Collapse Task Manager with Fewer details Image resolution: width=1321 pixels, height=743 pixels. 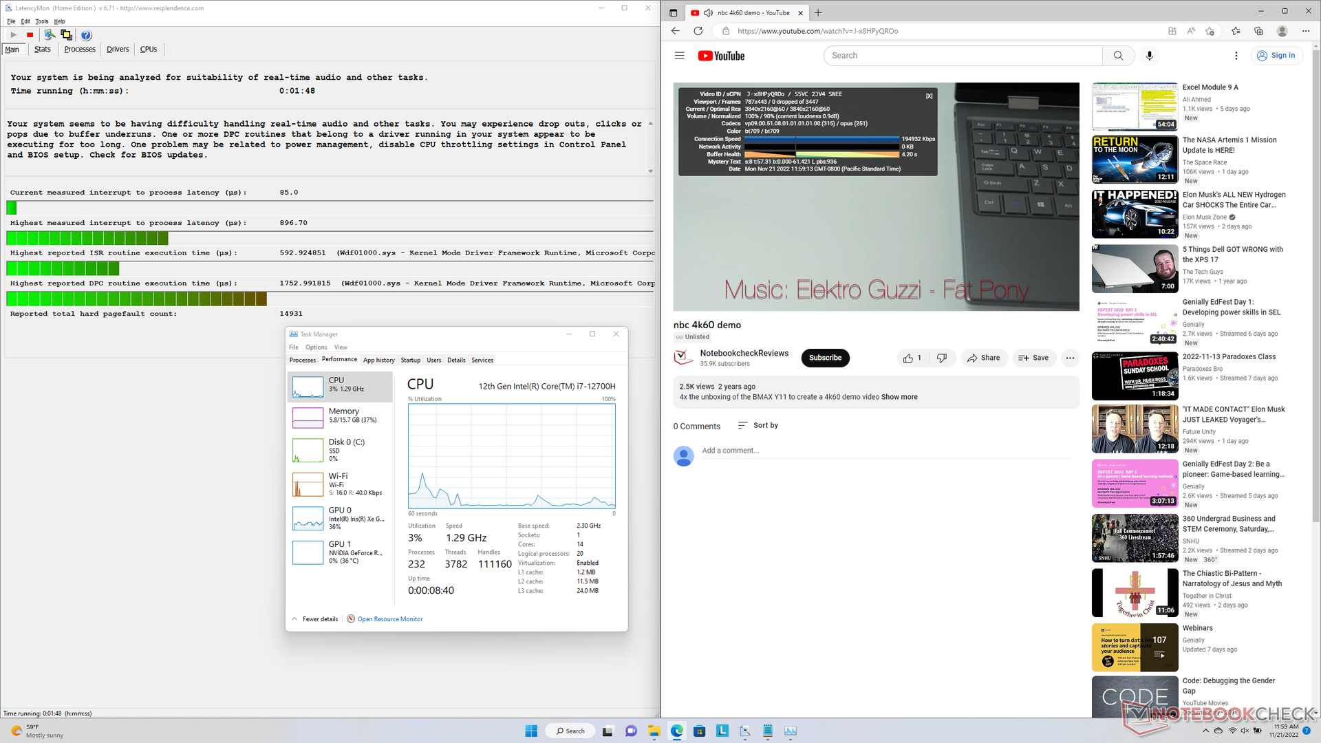click(x=319, y=619)
